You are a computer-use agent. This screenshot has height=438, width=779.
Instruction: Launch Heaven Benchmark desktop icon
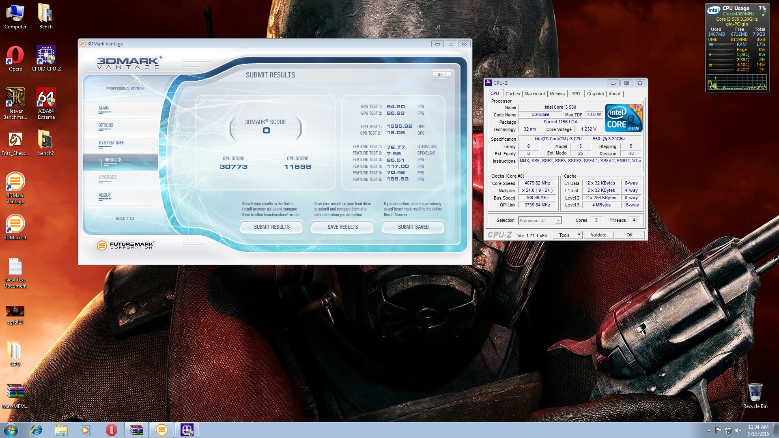coord(15,104)
